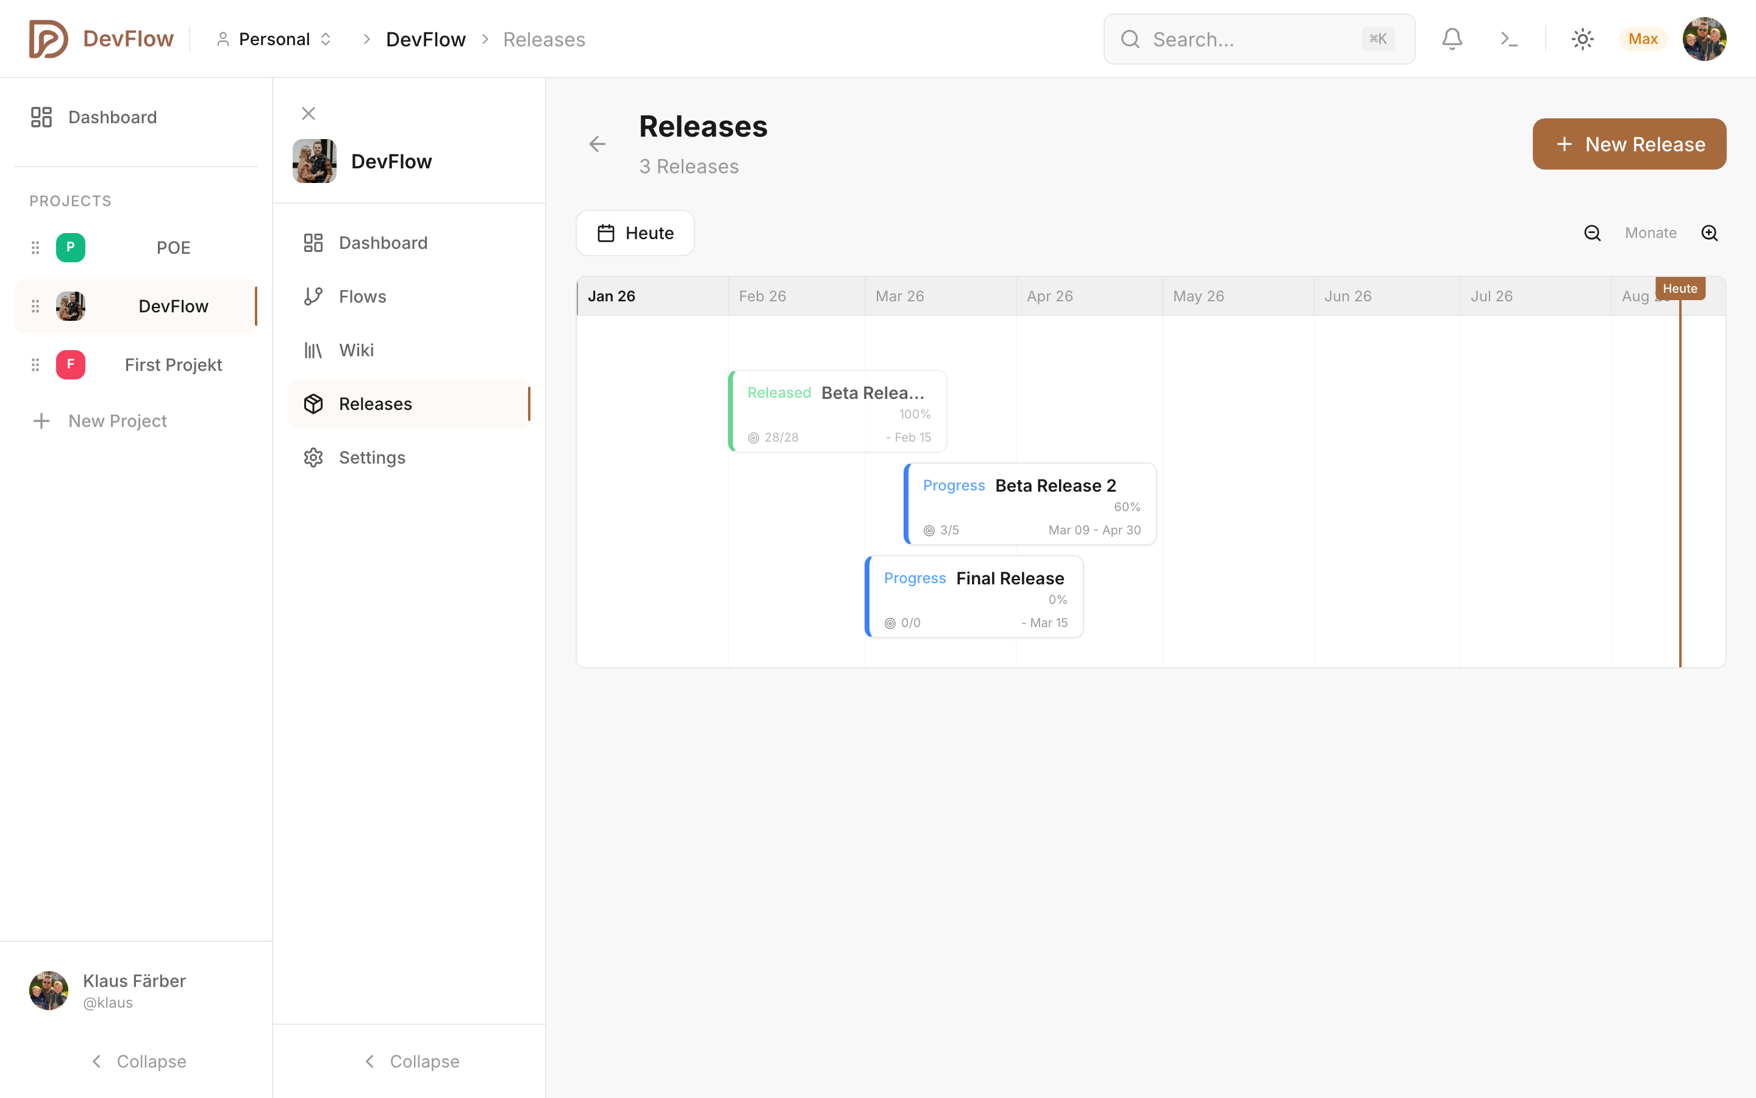Click the 3 Releases subtitle
The height and width of the screenshot is (1098, 1756).
pyautogui.click(x=688, y=167)
